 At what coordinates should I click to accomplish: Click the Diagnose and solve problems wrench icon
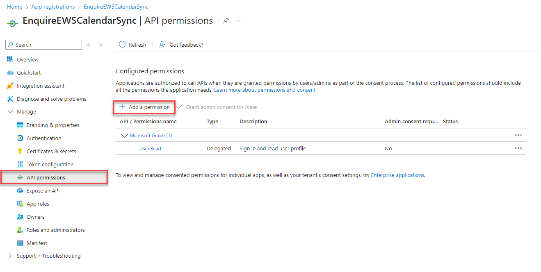coord(10,99)
